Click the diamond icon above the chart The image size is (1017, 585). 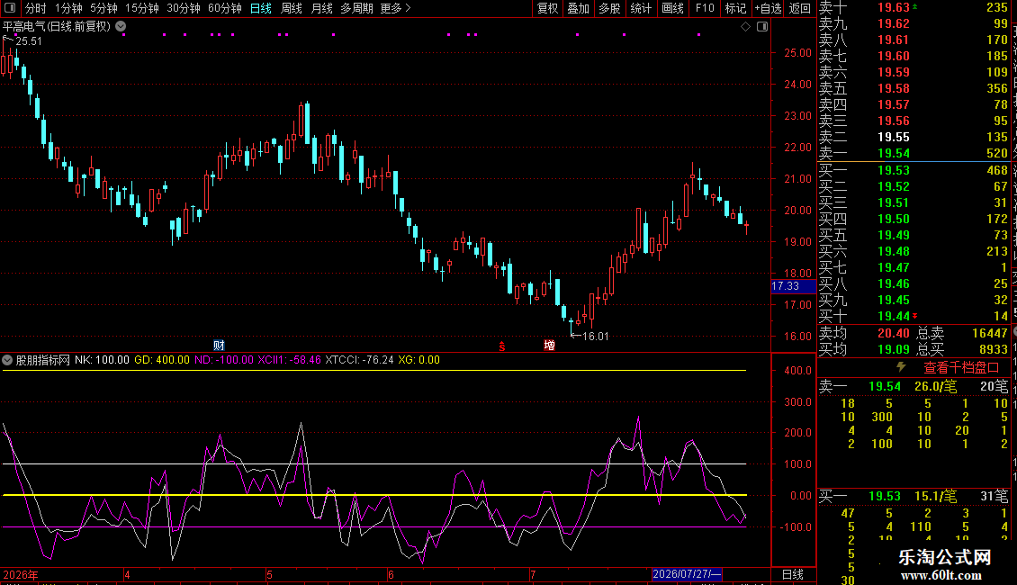[x=746, y=27]
